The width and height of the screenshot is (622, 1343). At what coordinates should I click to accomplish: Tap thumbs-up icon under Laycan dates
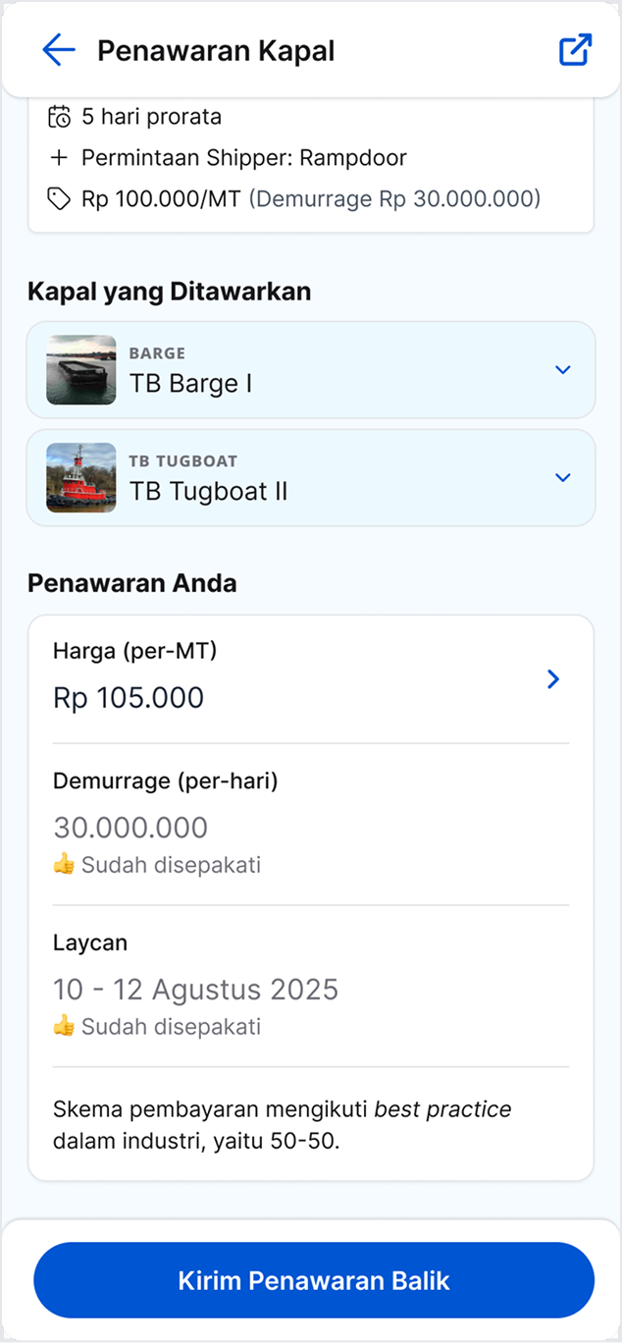coord(64,1027)
